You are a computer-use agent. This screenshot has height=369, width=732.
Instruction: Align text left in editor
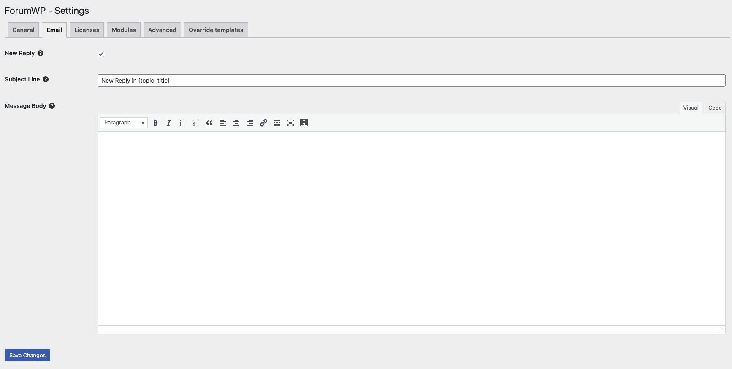click(x=223, y=123)
